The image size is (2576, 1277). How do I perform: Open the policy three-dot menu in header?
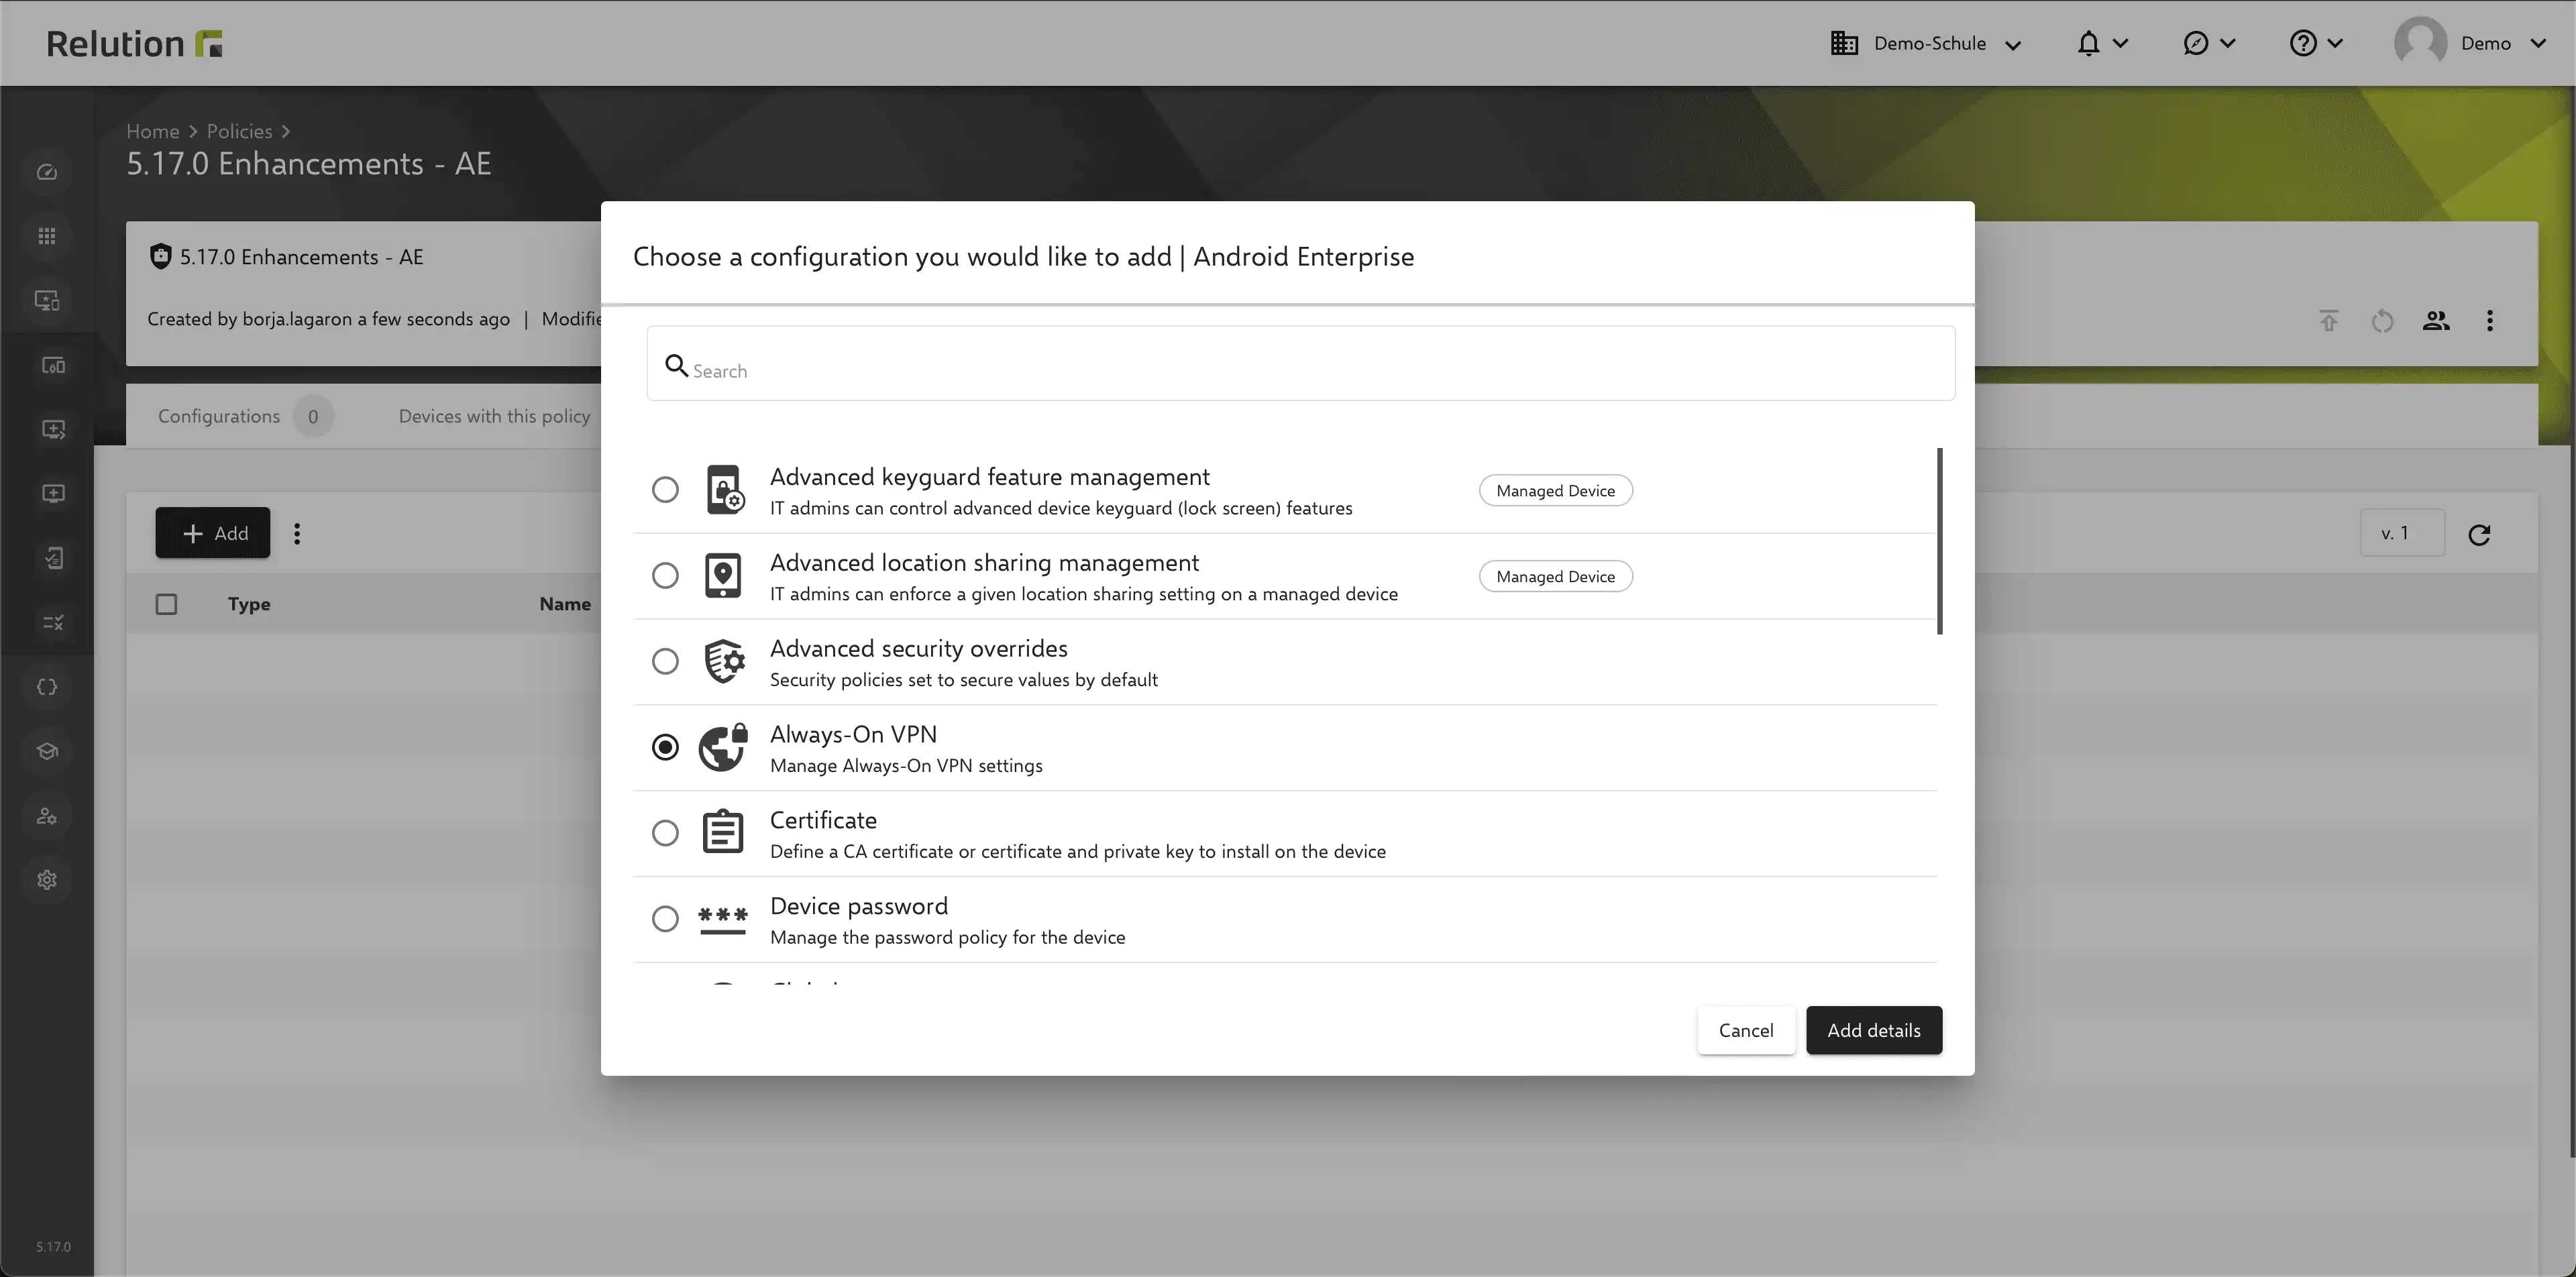(2490, 321)
